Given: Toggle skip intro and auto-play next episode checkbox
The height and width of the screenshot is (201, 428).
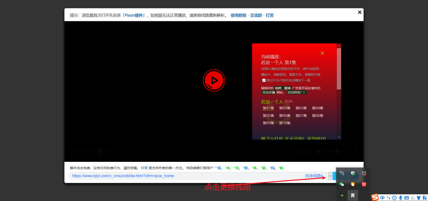Looking at the screenshot, I should 264,80.
